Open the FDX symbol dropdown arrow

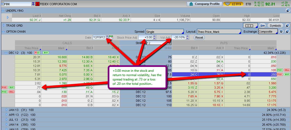tap(33, 4)
